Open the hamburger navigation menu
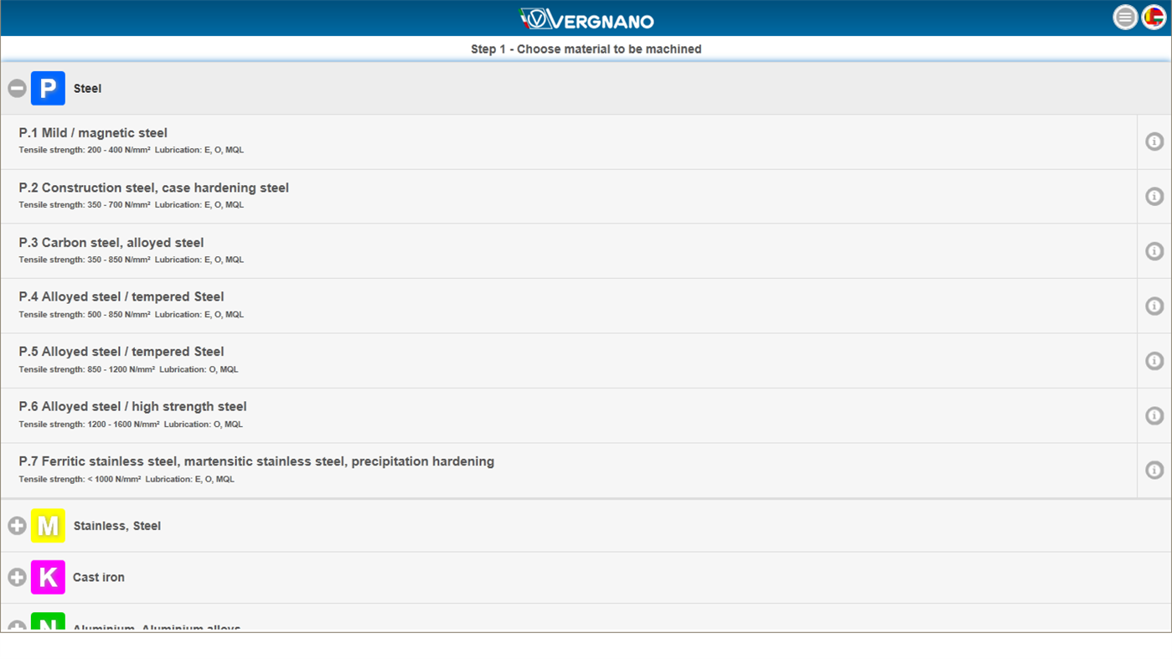The image size is (1172, 659). pos(1125,17)
